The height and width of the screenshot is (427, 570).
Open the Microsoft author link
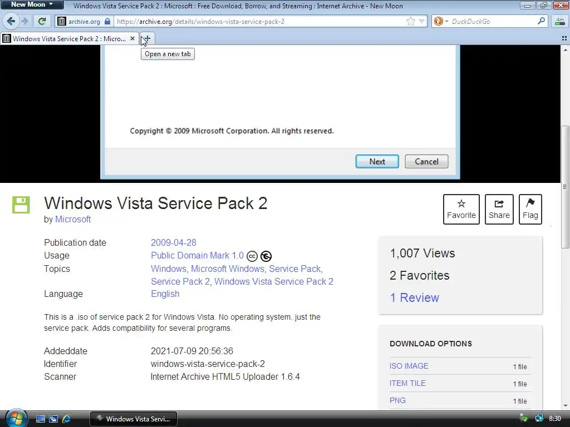pos(73,219)
